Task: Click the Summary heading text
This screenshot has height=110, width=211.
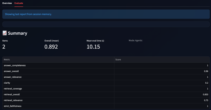Action: [x=17, y=33]
